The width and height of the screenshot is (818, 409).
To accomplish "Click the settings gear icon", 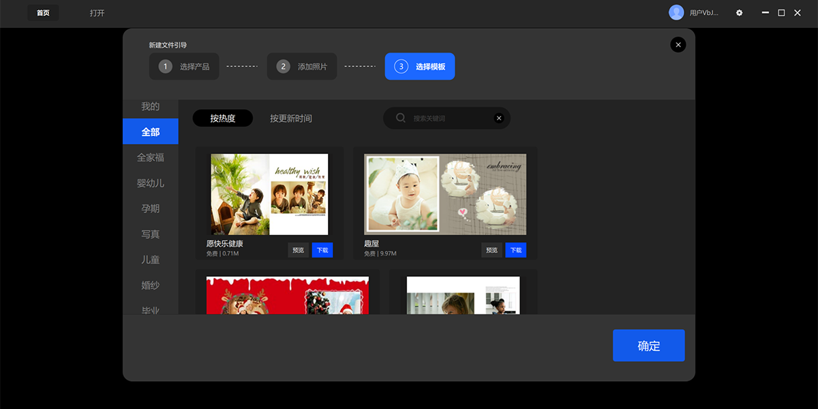I will click(x=740, y=13).
